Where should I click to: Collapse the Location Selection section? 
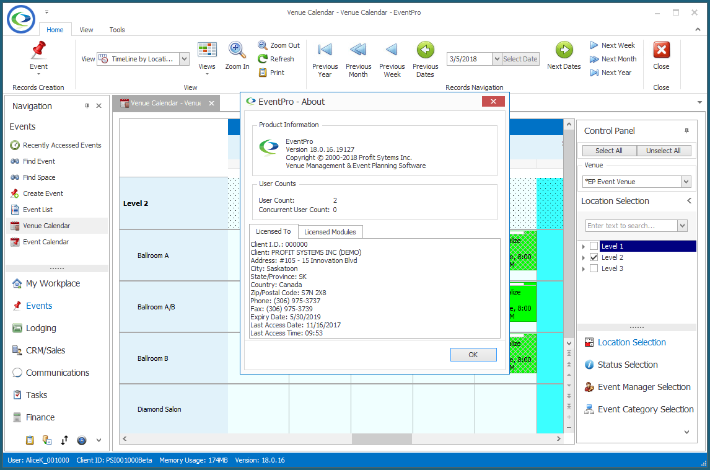click(689, 201)
